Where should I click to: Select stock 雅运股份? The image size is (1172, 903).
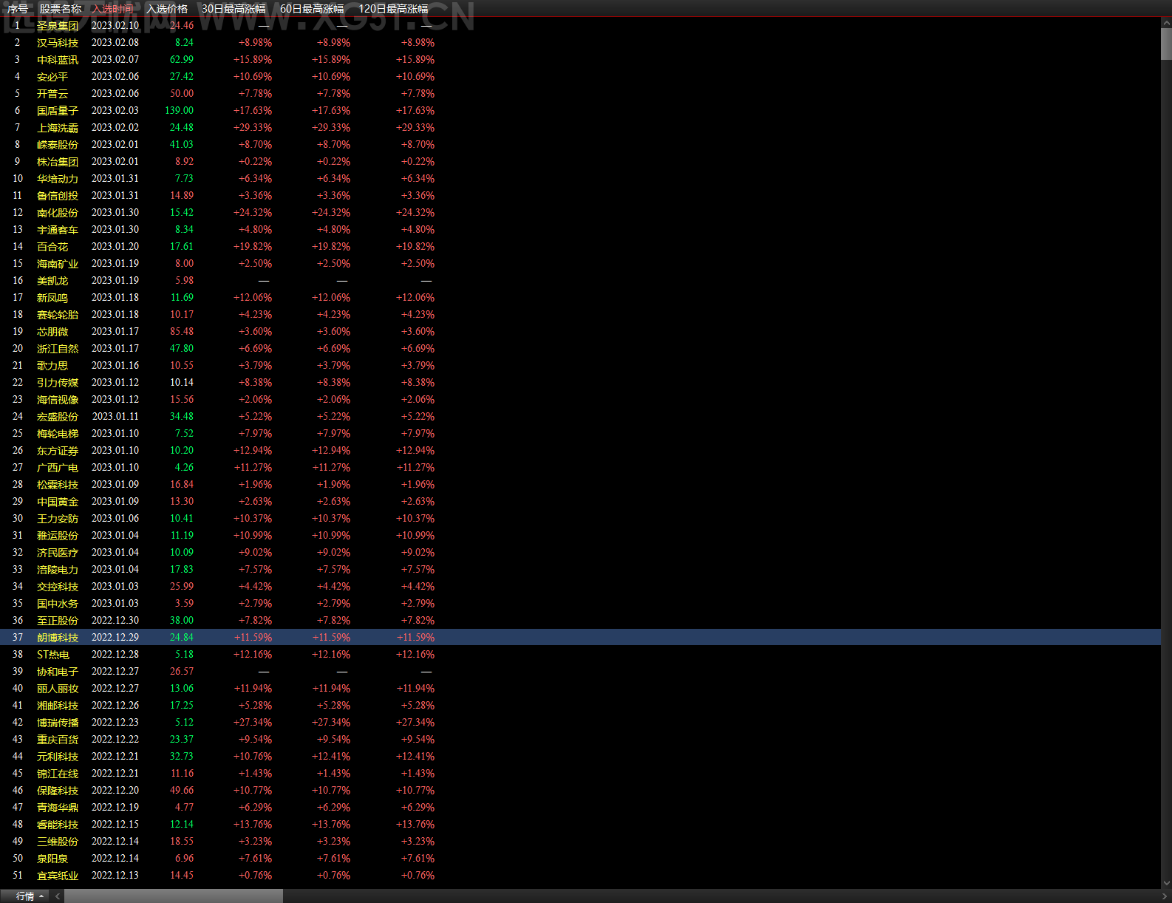(58, 536)
